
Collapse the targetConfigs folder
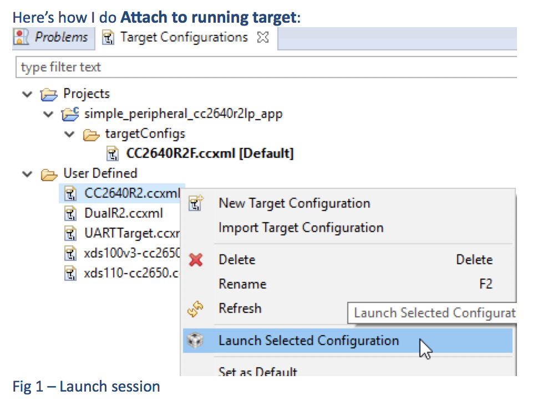(x=69, y=134)
